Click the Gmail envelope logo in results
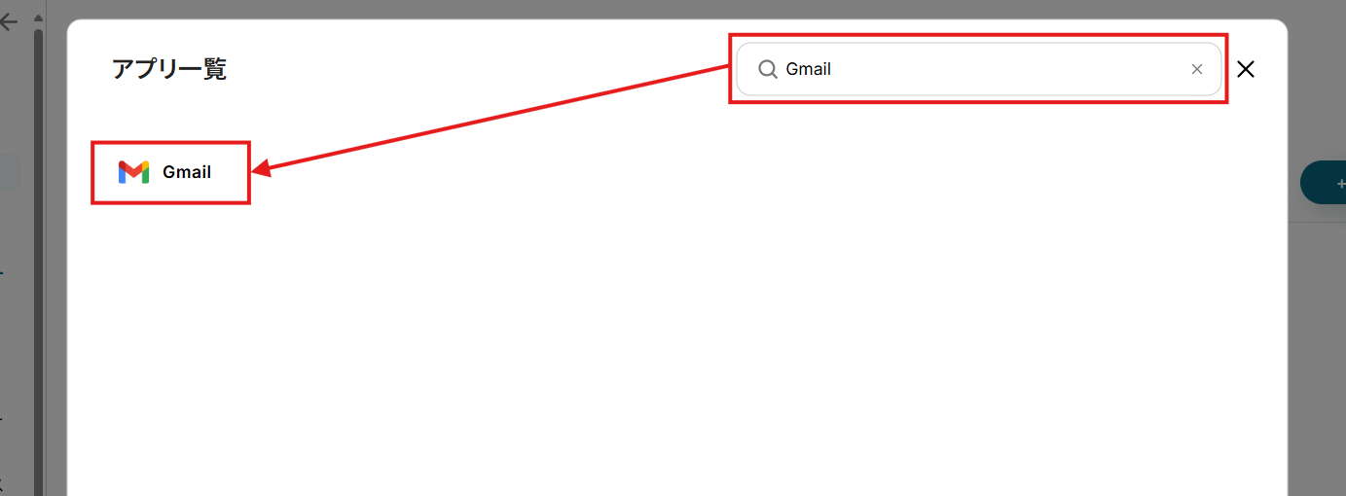Screen dimensions: 1346x496 (133, 172)
